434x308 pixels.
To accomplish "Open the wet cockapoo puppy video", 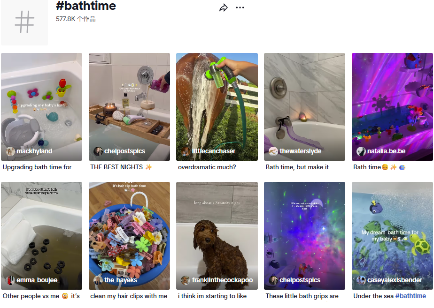I will 217,230.
